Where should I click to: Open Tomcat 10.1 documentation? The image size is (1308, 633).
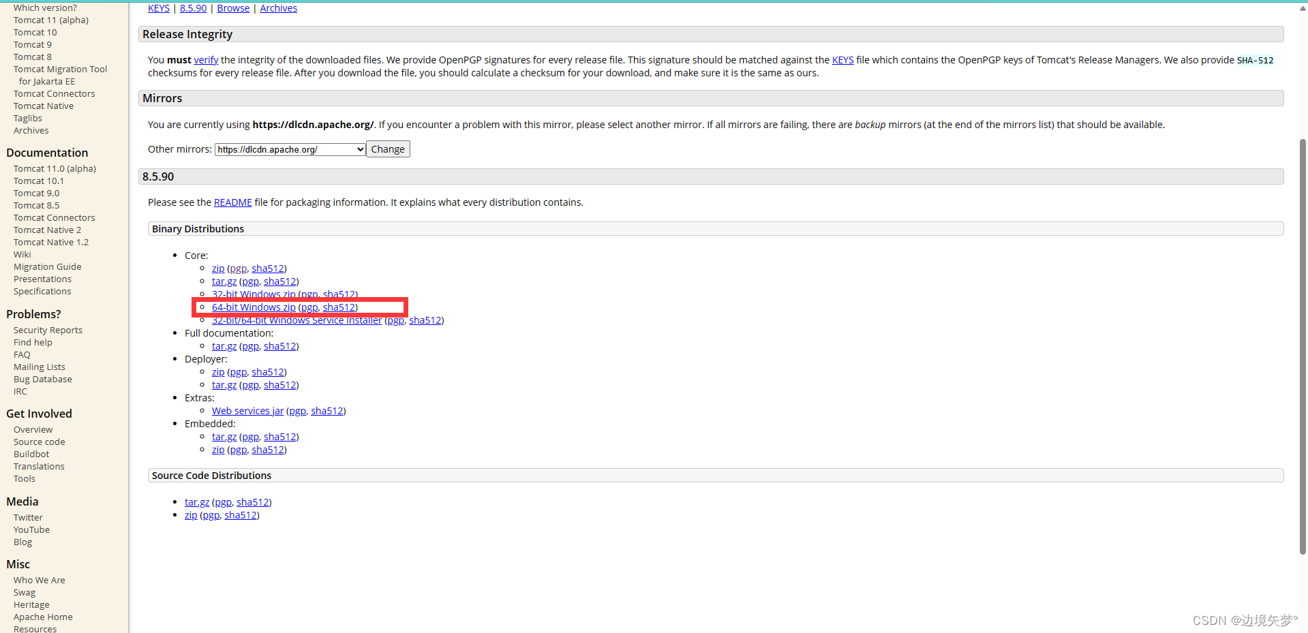click(x=39, y=181)
